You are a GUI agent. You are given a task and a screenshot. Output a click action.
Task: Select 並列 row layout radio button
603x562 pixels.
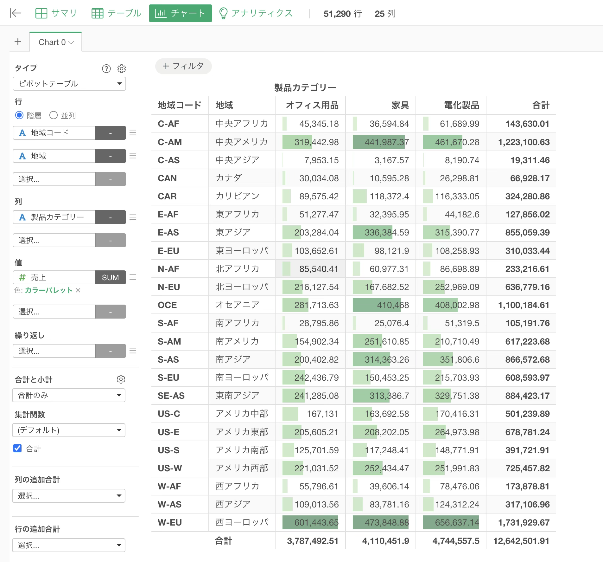[x=54, y=115]
